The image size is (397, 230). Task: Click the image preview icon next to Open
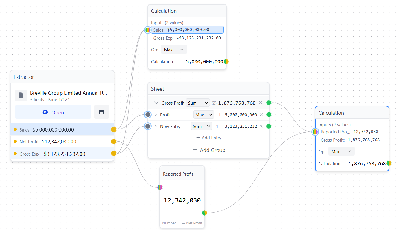(102, 112)
